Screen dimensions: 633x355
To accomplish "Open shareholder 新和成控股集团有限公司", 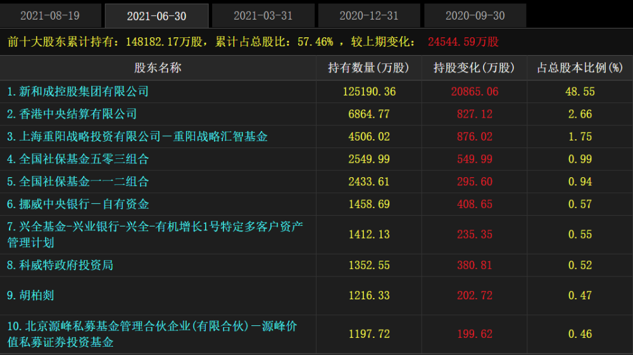I will (77, 92).
